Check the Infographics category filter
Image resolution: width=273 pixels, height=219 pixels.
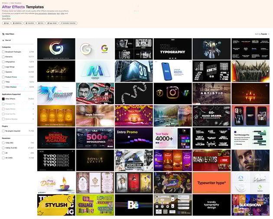pyautogui.click(x=3, y=62)
